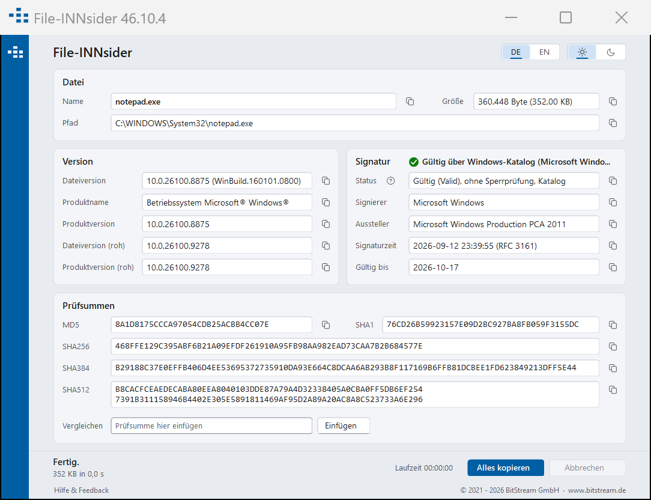Copy the SHA256 checksum

point(613,347)
